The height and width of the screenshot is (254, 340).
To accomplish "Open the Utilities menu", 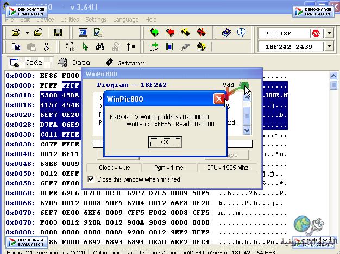I will [70, 20].
